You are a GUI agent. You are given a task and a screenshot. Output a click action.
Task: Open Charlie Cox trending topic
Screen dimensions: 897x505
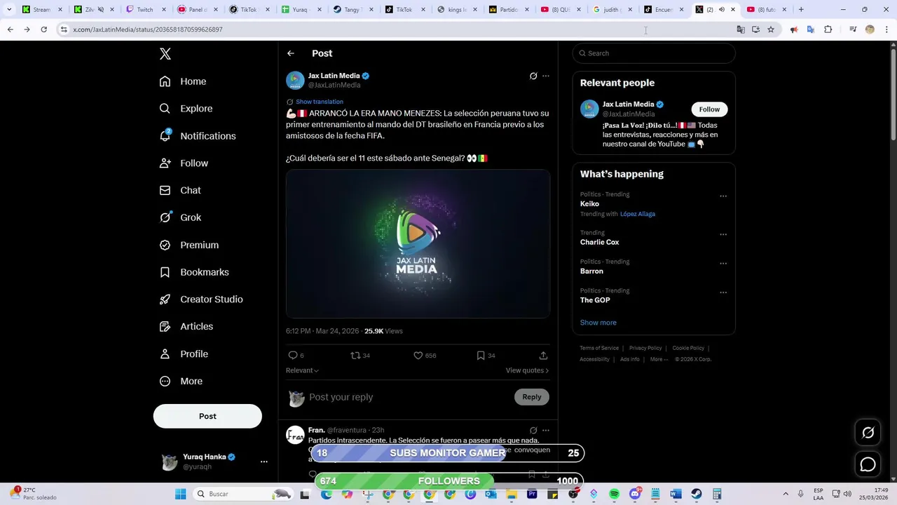[600, 242]
